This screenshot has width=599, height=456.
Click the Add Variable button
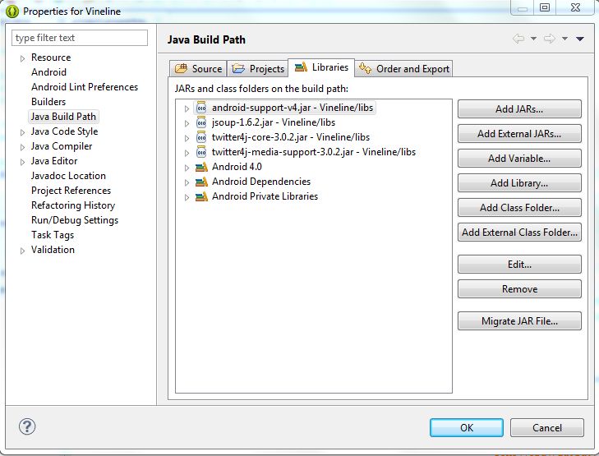(x=519, y=159)
